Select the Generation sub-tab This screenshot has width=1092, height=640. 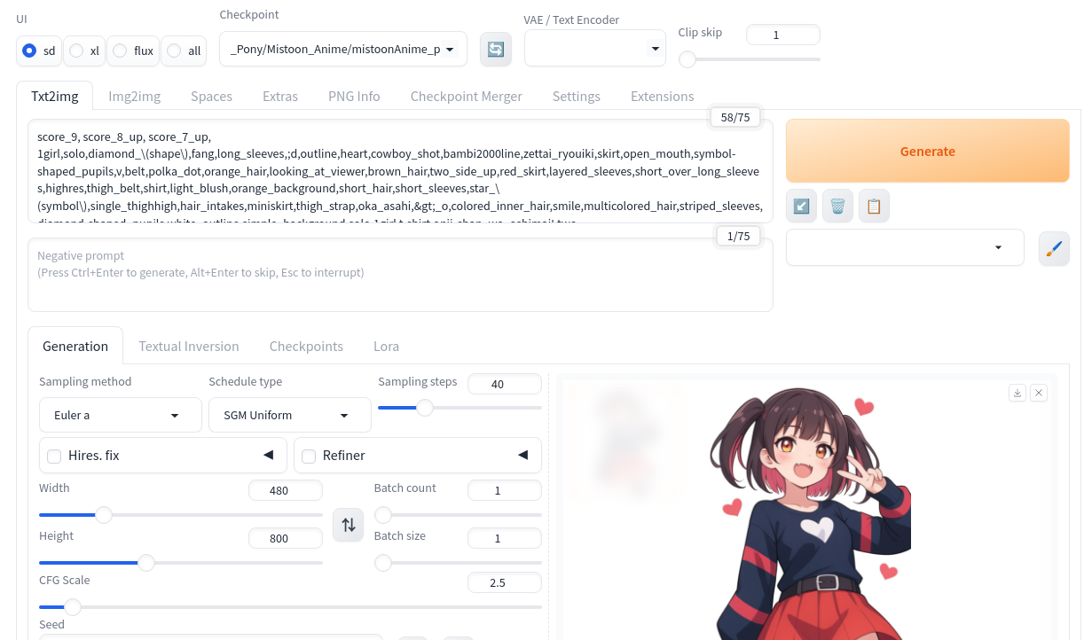click(x=75, y=346)
